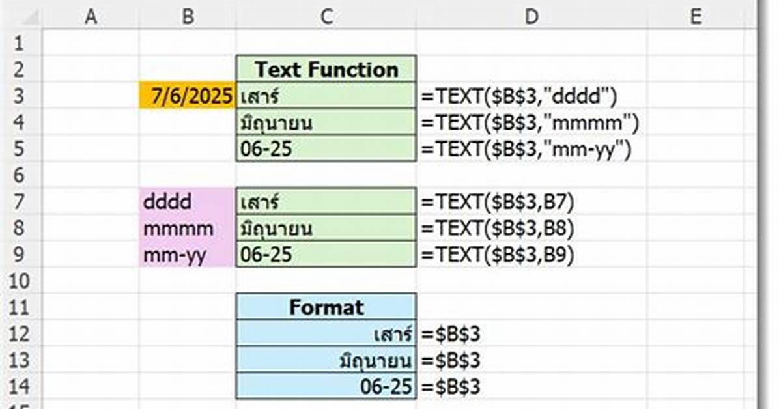Click the blue 'มิถุนายน' cell in row 13
Image resolution: width=779 pixels, height=409 pixels.
[x=326, y=360]
